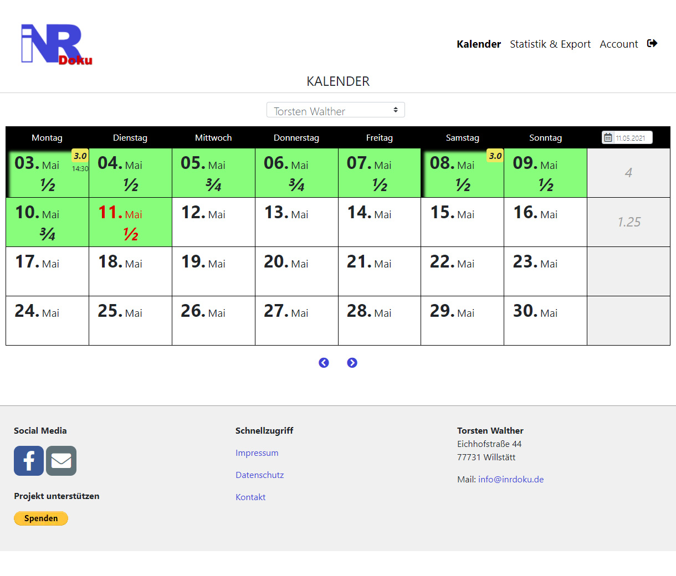The height and width of the screenshot is (576, 676).
Task: Open the Impressum link
Action: tap(257, 453)
